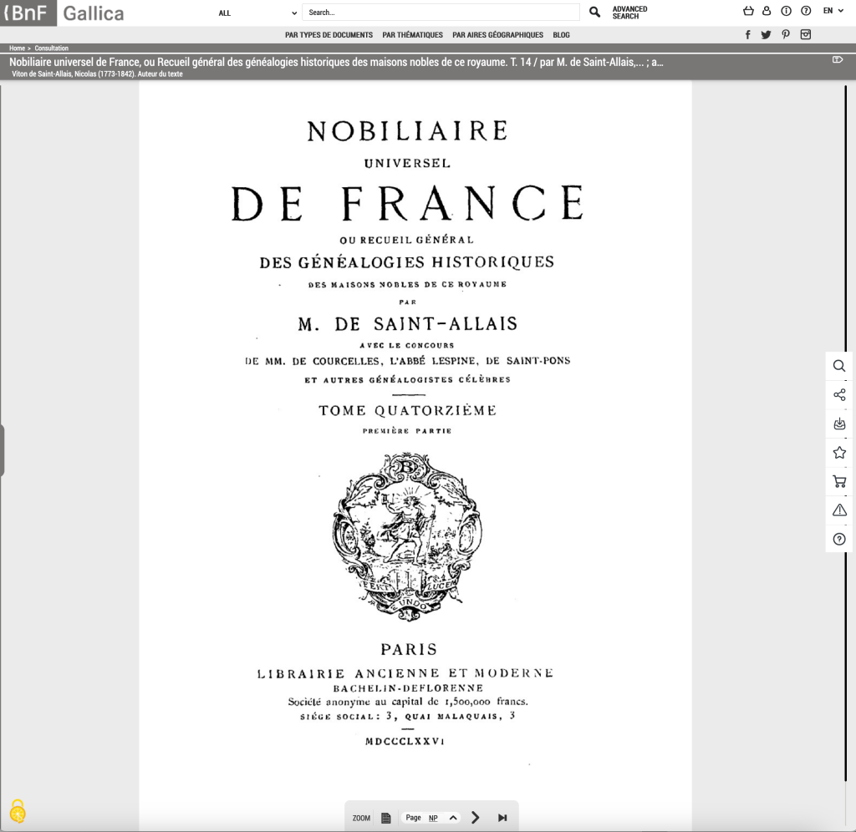
Task: Add document to favorites with star icon
Action: (839, 453)
